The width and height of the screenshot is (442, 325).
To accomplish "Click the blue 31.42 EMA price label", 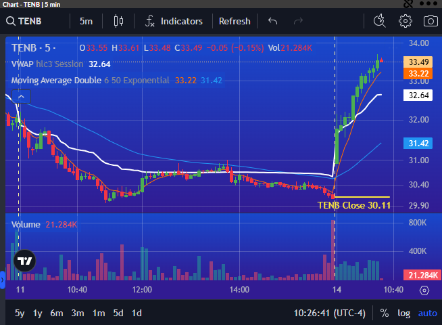I will coord(418,143).
